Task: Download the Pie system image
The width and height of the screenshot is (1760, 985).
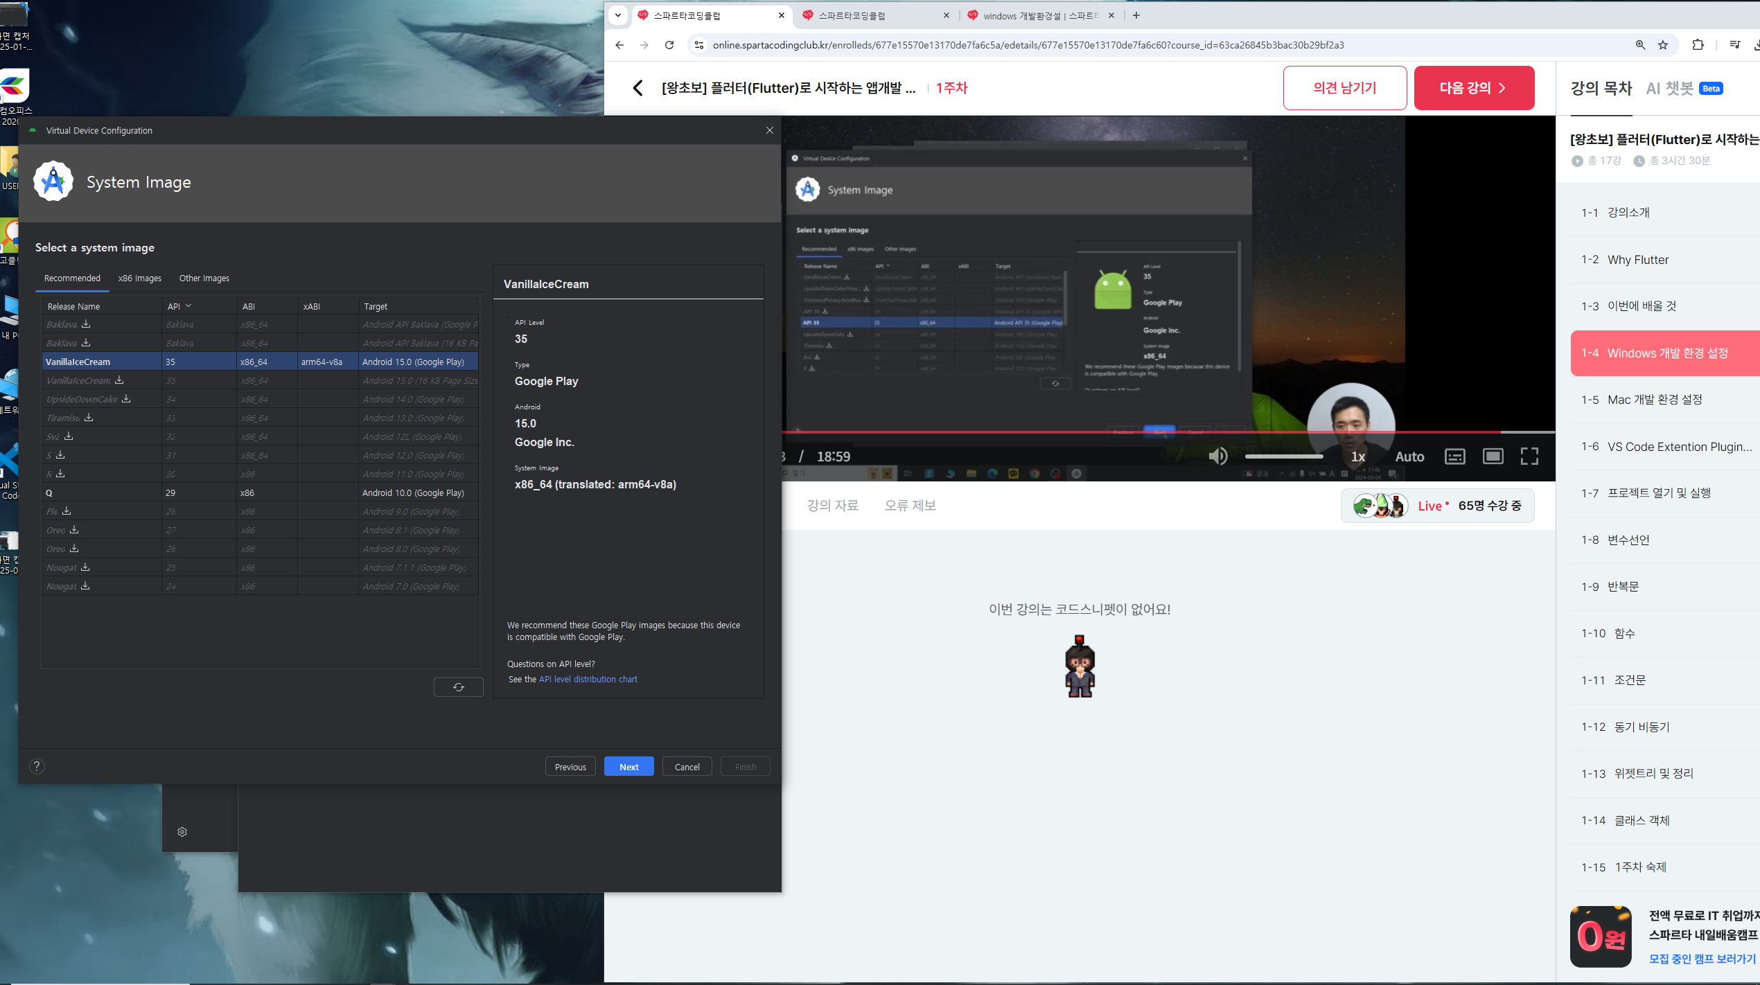Action: 67,511
